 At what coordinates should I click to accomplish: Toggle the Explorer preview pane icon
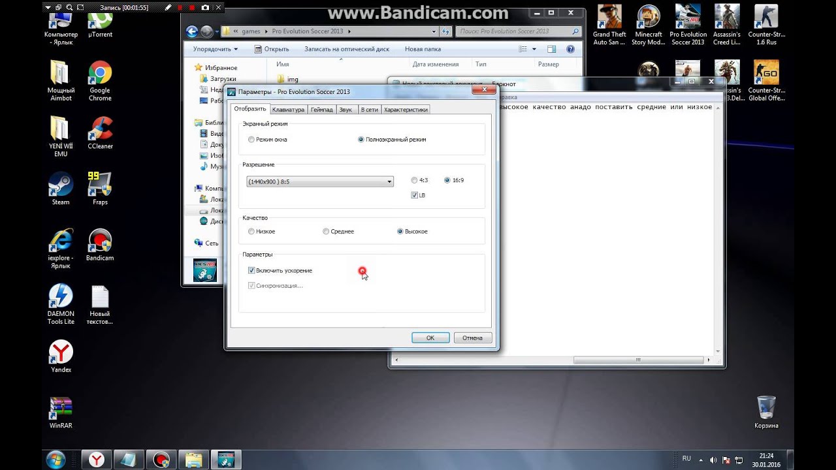pyautogui.click(x=552, y=49)
